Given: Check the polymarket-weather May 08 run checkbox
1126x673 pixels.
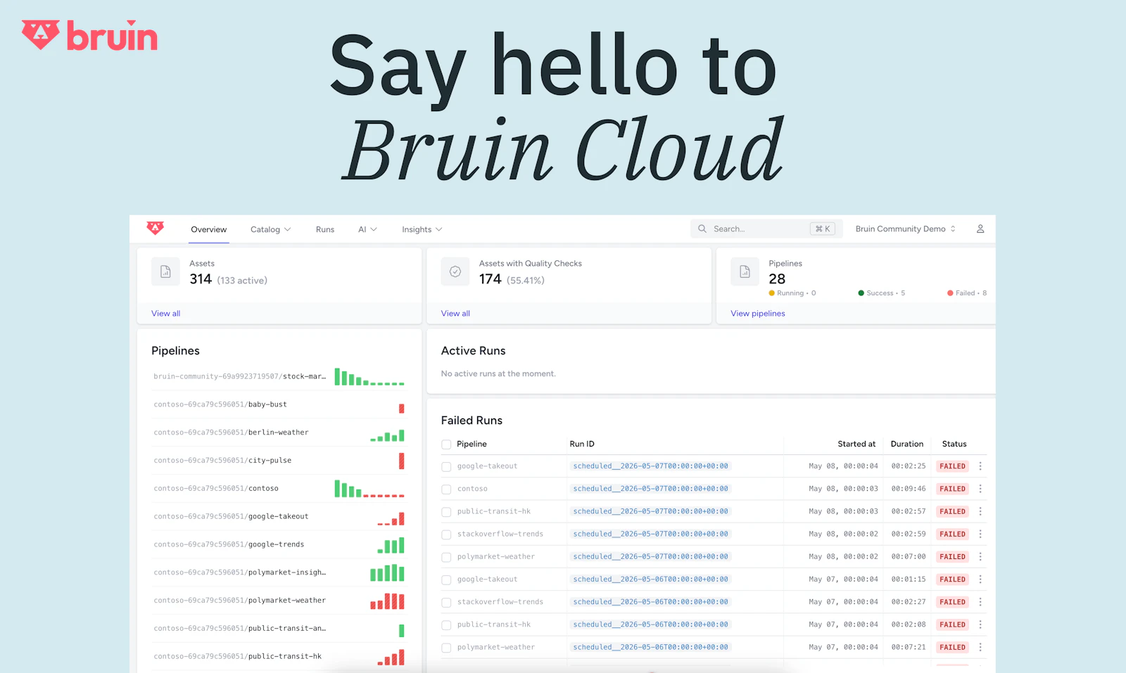Looking at the screenshot, I should (x=446, y=558).
